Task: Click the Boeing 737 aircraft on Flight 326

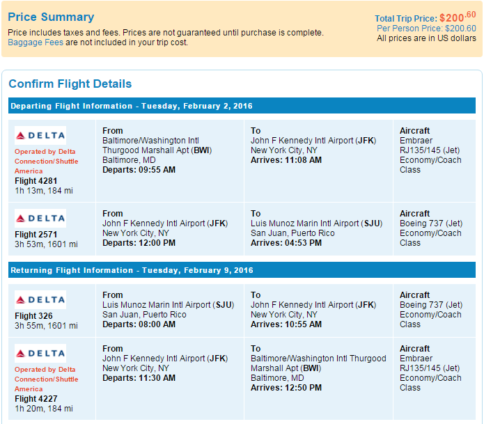Action: click(x=430, y=305)
